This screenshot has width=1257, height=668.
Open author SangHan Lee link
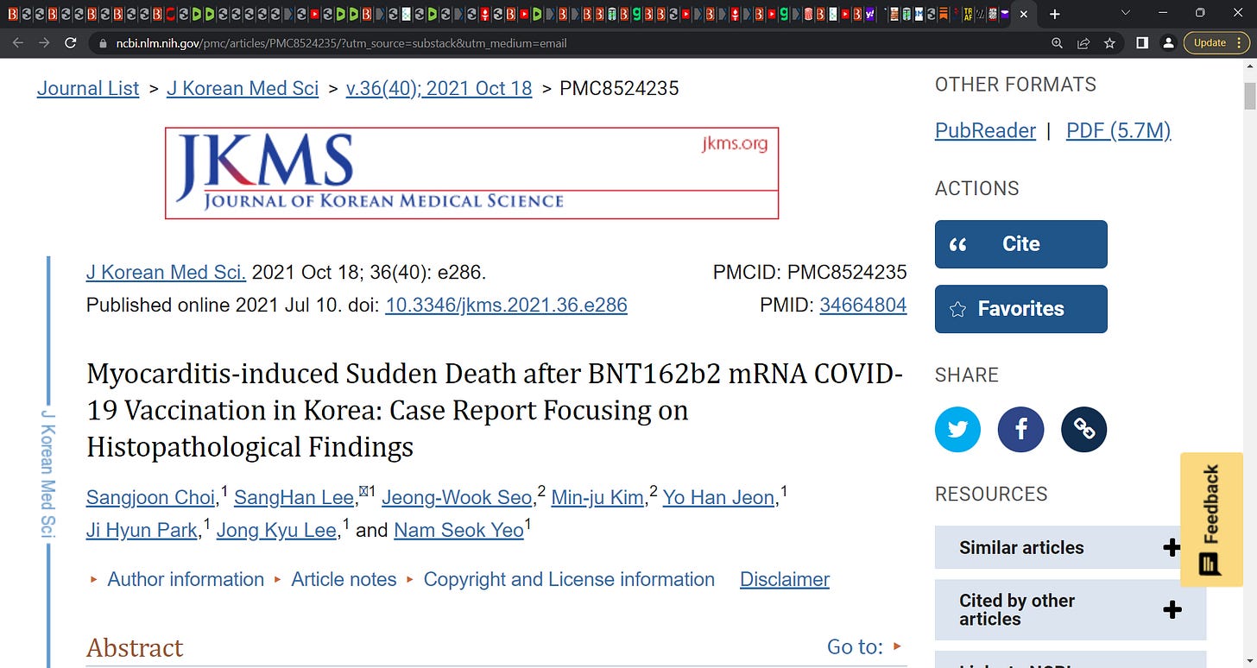pos(294,498)
